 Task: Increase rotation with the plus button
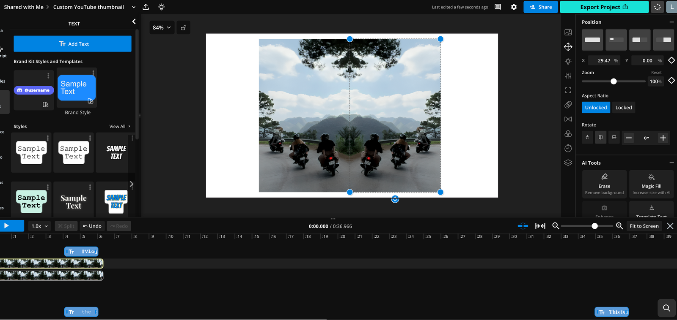pos(663,138)
